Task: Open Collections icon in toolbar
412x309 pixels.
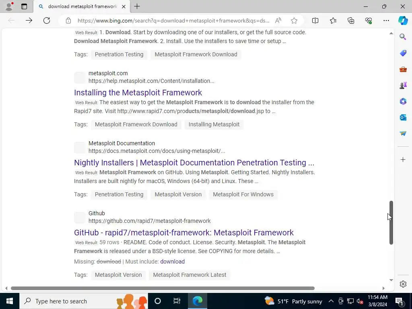Action: [351, 21]
